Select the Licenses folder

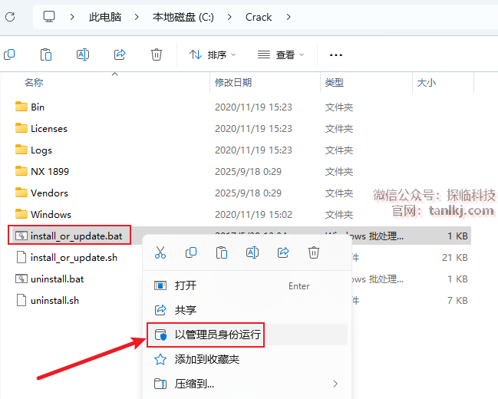pyautogui.click(x=49, y=129)
